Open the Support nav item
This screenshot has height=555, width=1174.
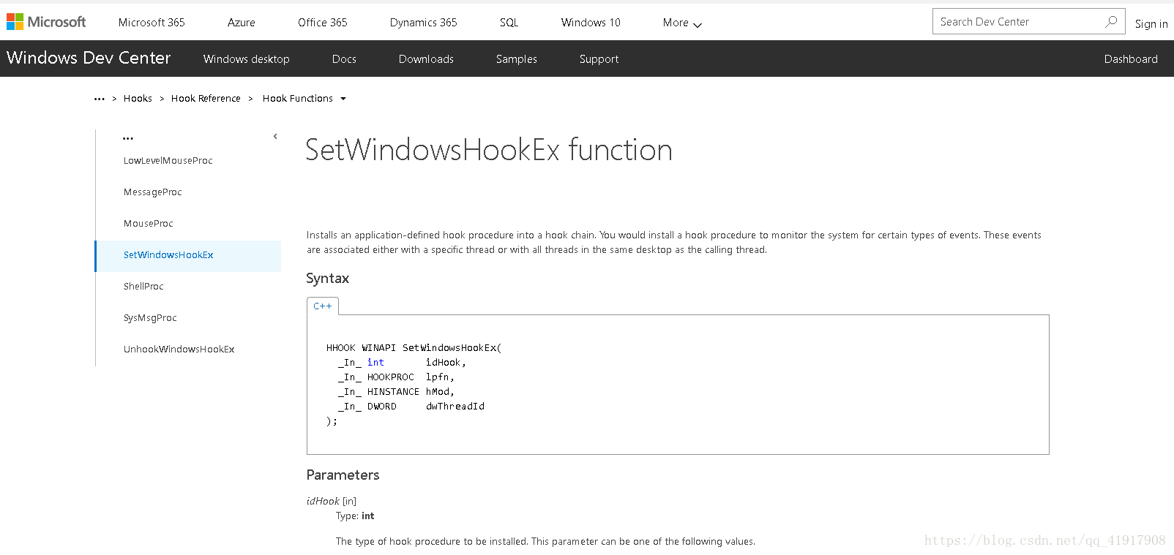click(599, 59)
